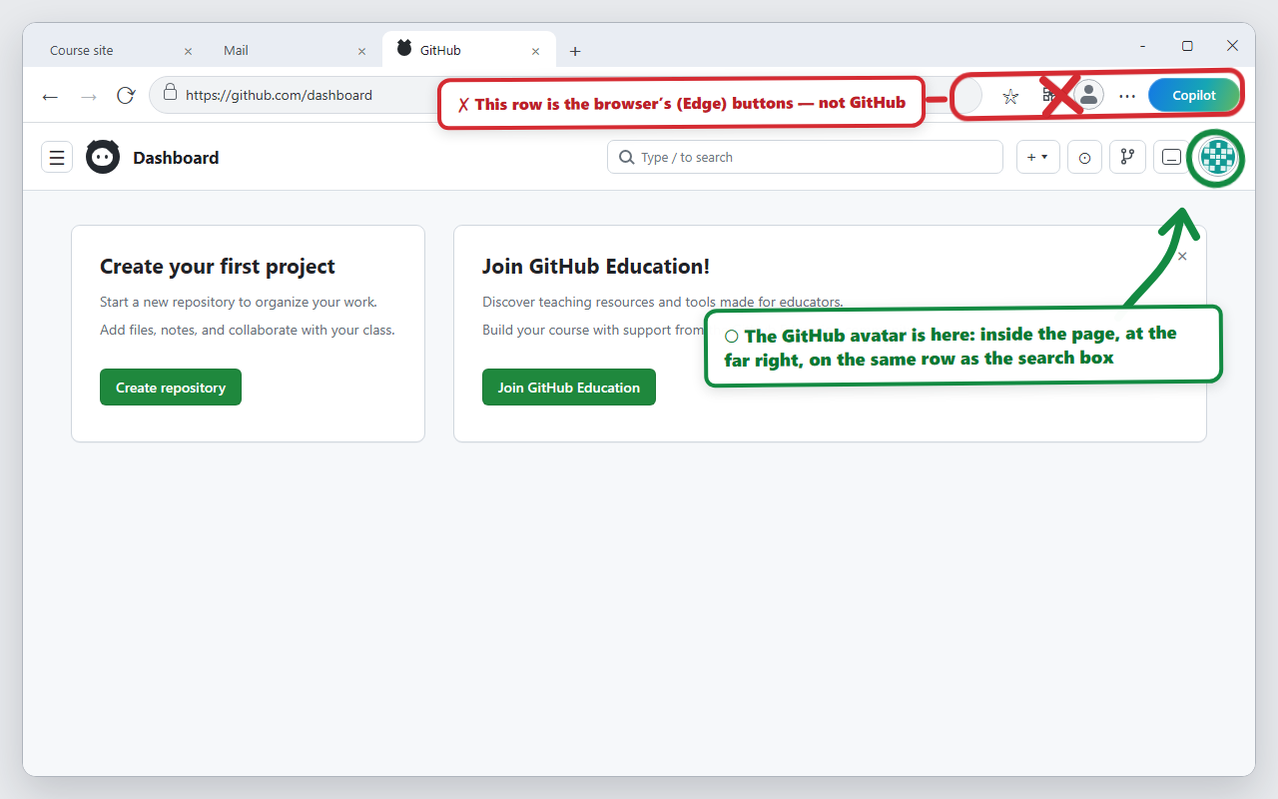Open the Edge three-dots settings menu
Viewport: 1278px width, 799px height.
[1127, 96]
